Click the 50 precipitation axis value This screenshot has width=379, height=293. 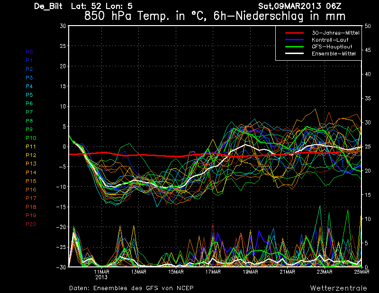(368, 26)
